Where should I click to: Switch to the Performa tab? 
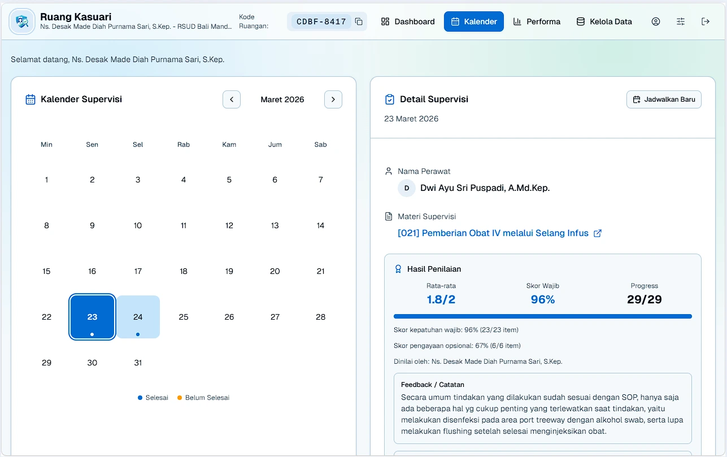[x=537, y=21]
